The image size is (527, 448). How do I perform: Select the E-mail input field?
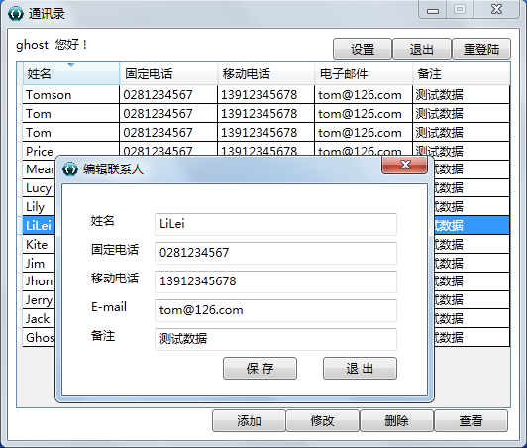pyautogui.click(x=275, y=310)
